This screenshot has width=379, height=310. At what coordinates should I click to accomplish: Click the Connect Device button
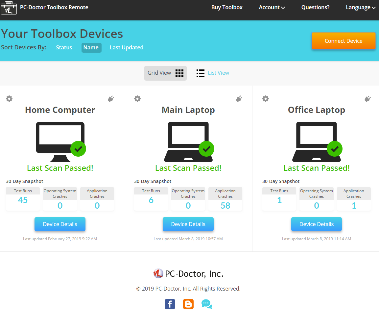coord(343,41)
